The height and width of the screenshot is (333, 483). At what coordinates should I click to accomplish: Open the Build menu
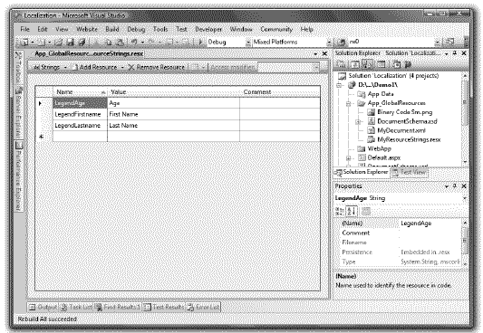click(112, 29)
